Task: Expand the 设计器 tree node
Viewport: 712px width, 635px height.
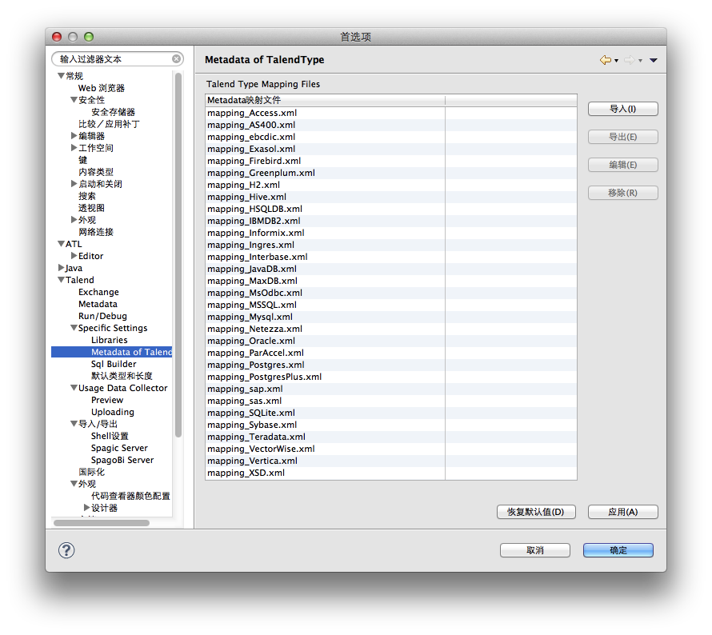Action: pos(86,508)
